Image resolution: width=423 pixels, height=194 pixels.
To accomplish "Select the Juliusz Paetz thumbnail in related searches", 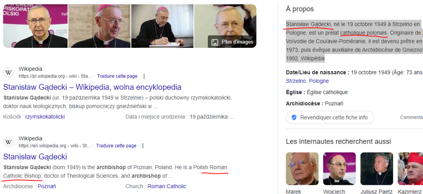I will (377, 169).
